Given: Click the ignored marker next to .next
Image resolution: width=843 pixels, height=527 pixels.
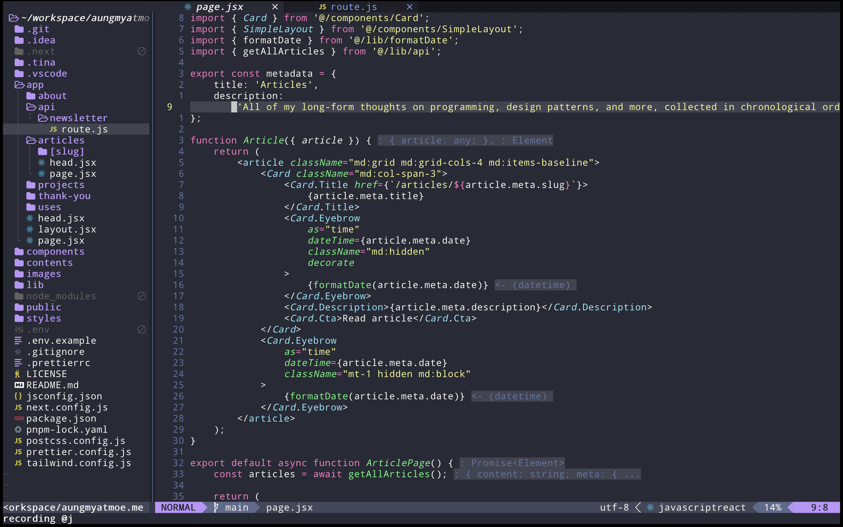Looking at the screenshot, I should (141, 51).
